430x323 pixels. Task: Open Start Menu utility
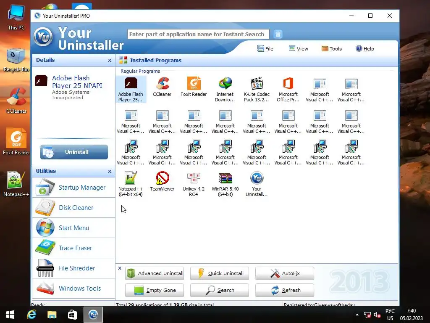pyautogui.click(x=73, y=228)
